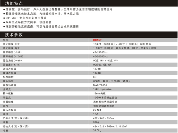This screenshot has width=178, height=133.
Task: Select the 2 x NI4 connector value
Action: pyautogui.click(x=98, y=110)
